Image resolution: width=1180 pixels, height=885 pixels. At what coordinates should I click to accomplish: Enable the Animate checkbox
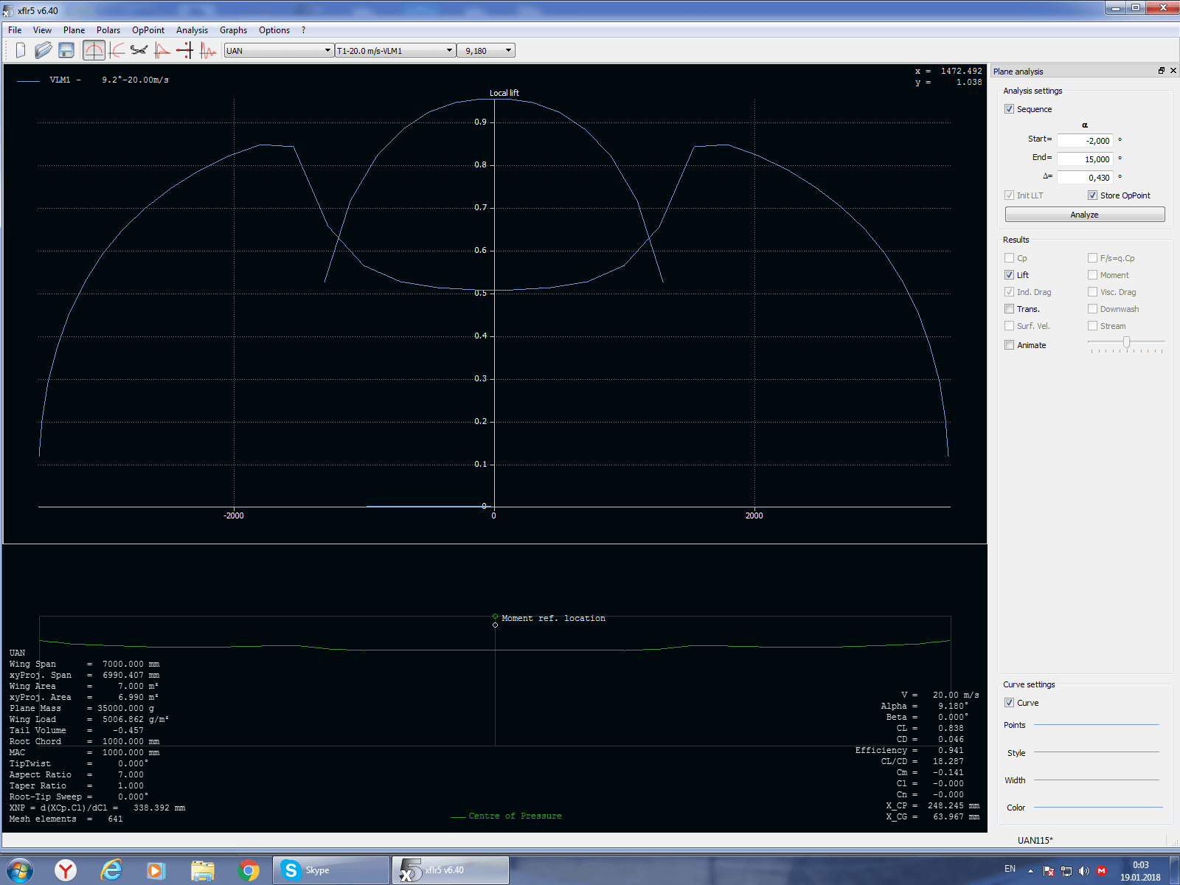[1009, 345]
